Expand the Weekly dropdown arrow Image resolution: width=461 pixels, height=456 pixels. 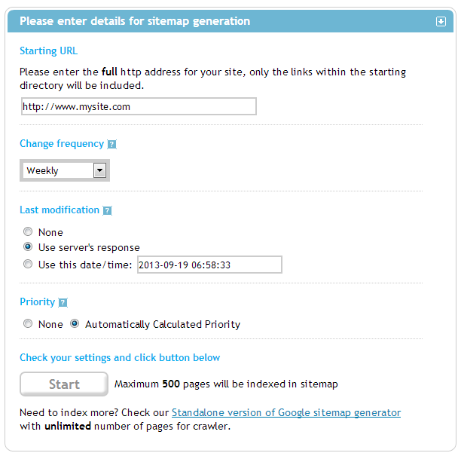pyautogui.click(x=99, y=170)
